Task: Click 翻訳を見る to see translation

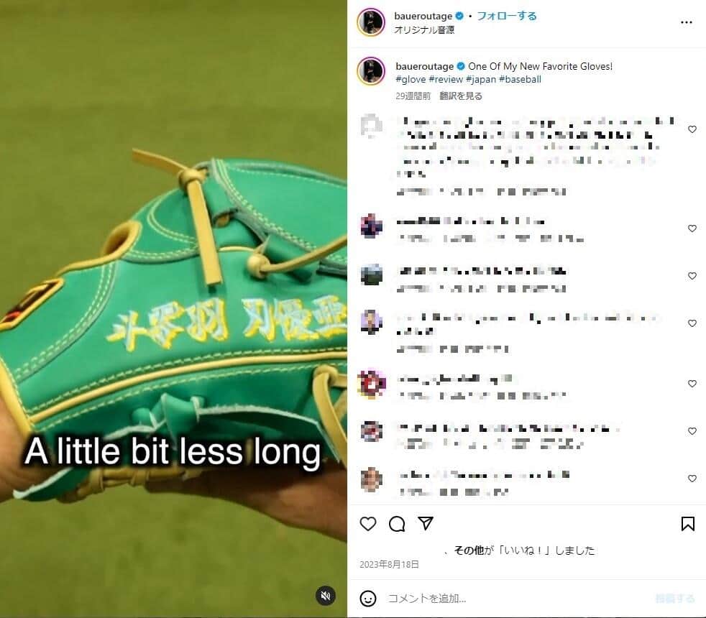Action: click(x=461, y=96)
